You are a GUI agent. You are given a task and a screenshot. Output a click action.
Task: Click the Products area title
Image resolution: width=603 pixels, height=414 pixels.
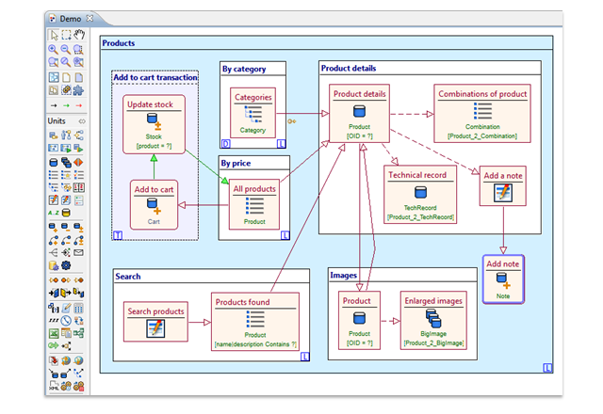[x=119, y=43]
